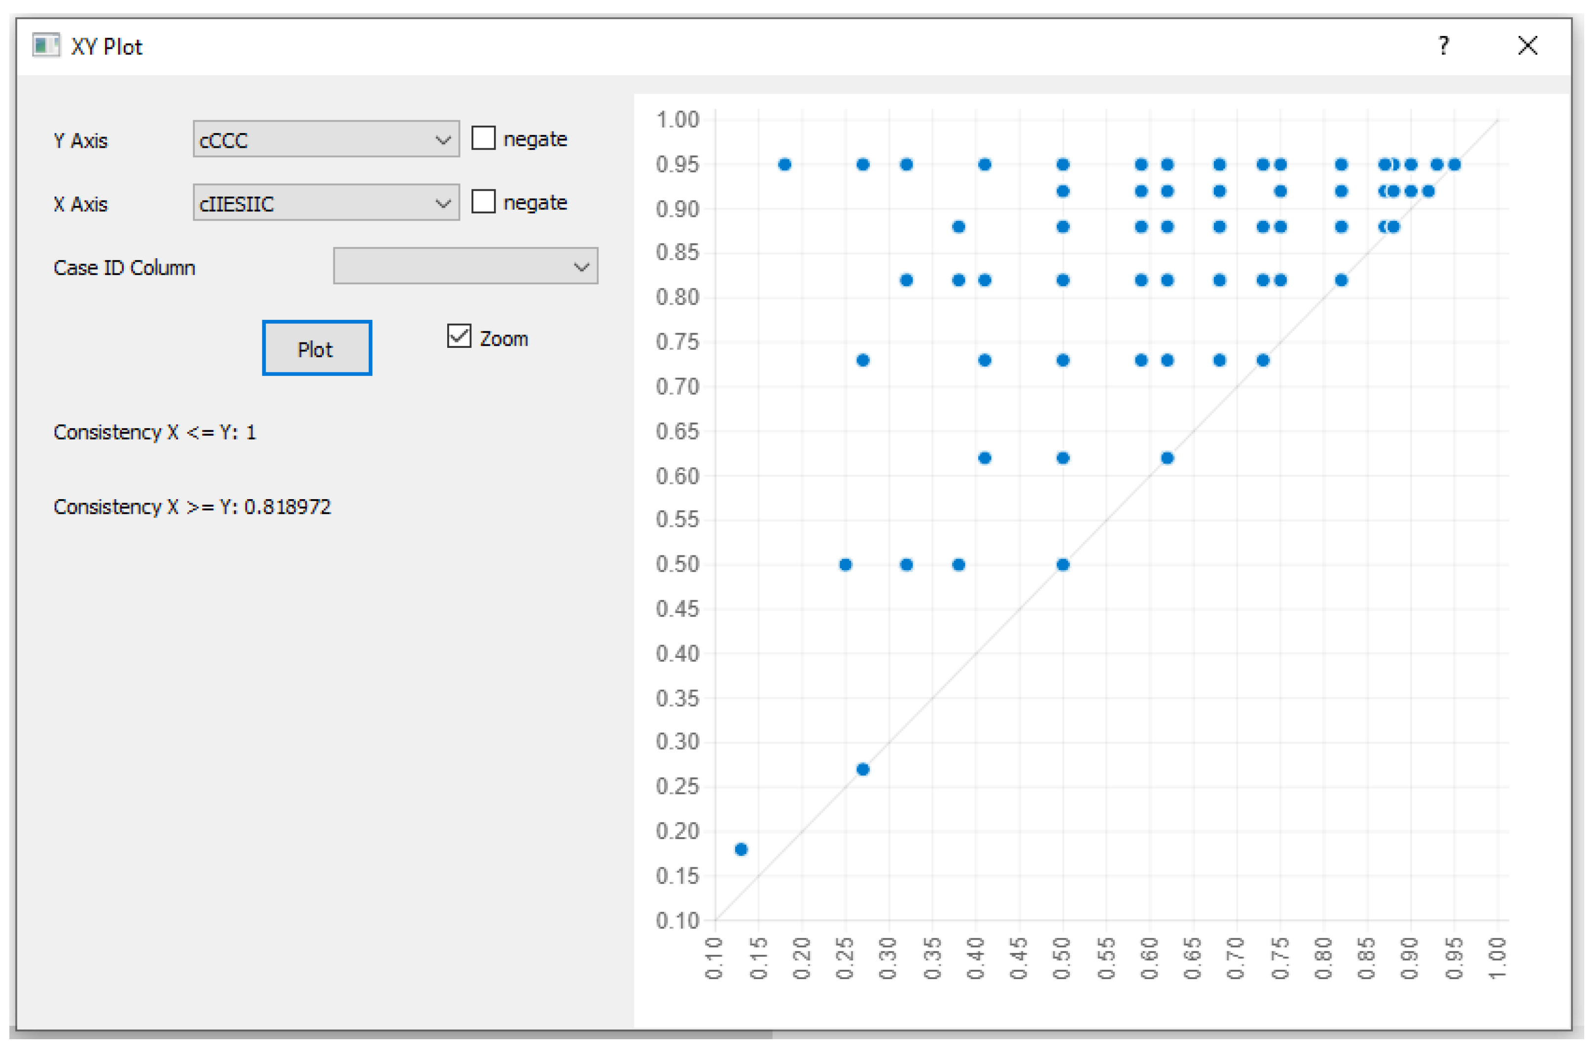The width and height of the screenshot is (1596, 1052).
Task: Click the data point at y 0.27
Action: 863,769
